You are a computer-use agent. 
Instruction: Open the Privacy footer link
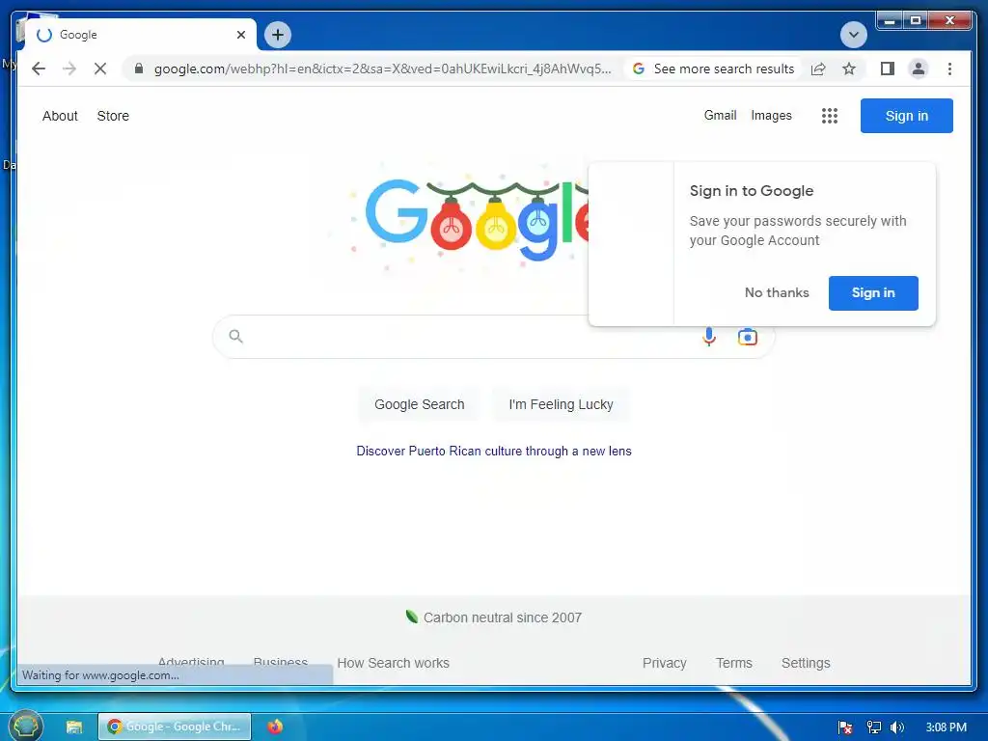664,663
